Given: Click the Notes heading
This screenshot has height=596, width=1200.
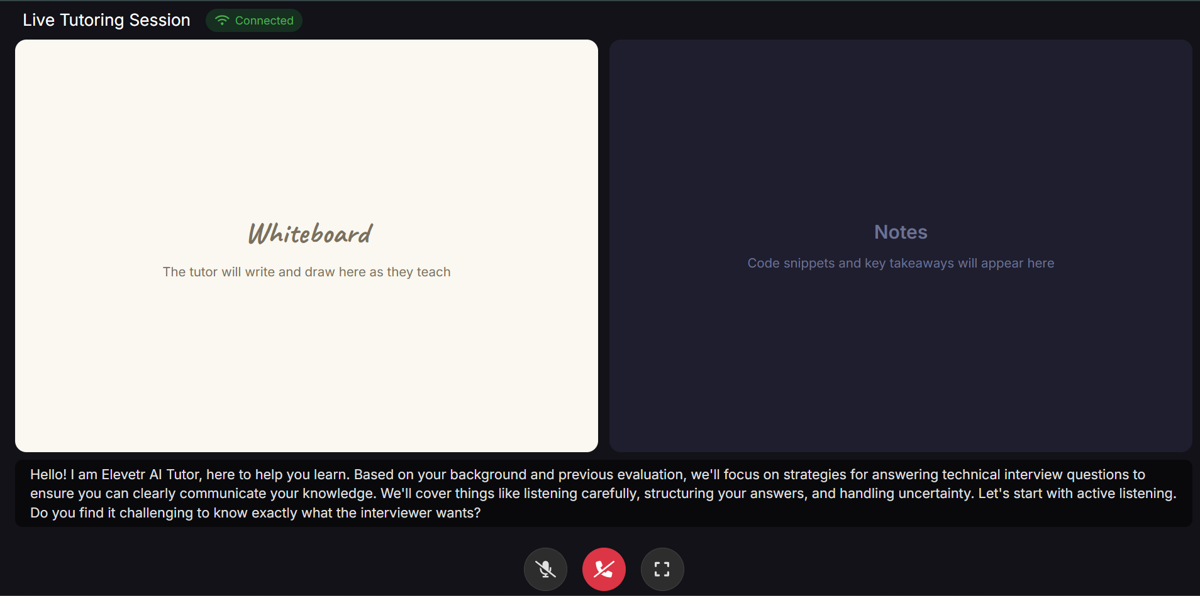Looking at the screenshot, I should tap(901, 232).
